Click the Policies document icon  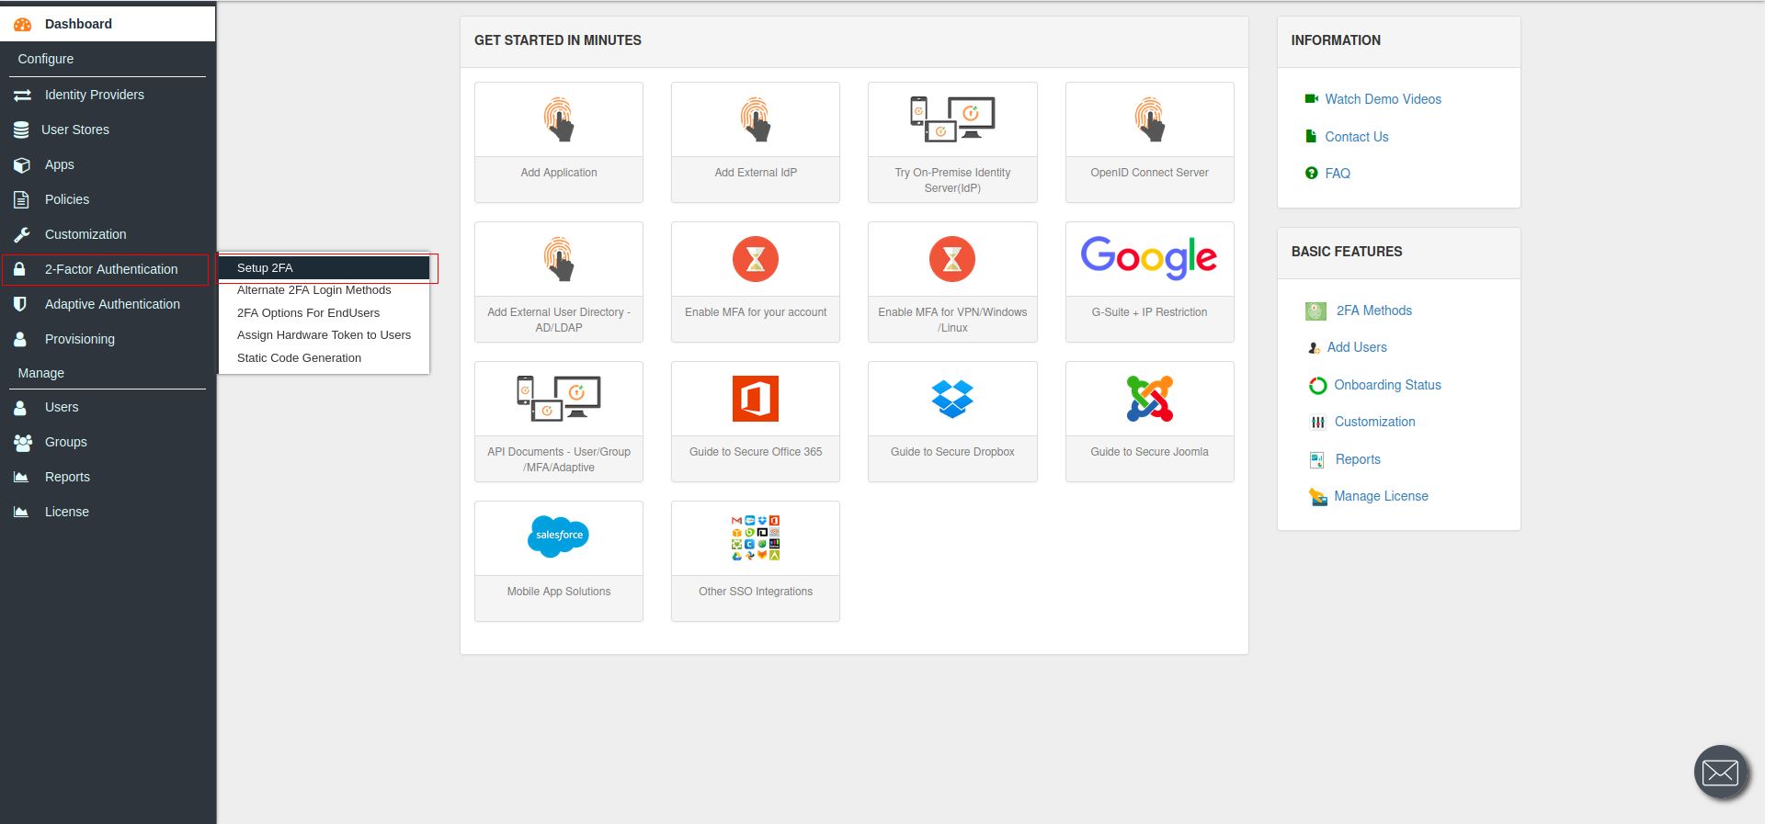click(x=21, y=199)
